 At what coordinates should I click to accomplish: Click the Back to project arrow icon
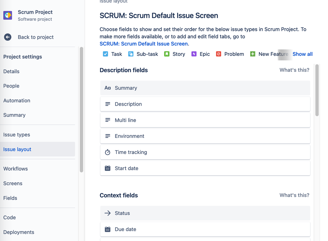point(8,37)
